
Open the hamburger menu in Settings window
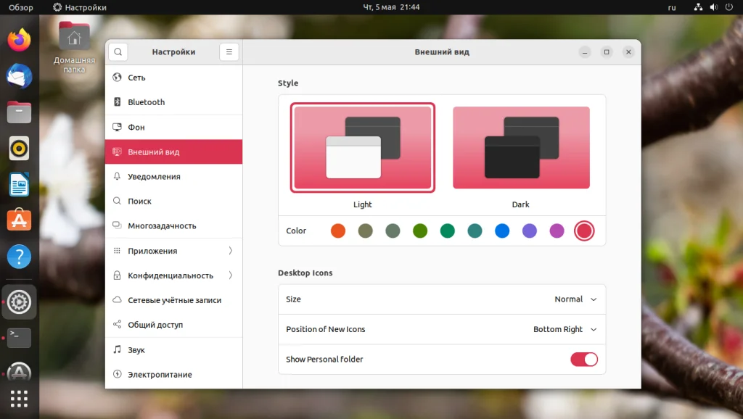point(229,51)
